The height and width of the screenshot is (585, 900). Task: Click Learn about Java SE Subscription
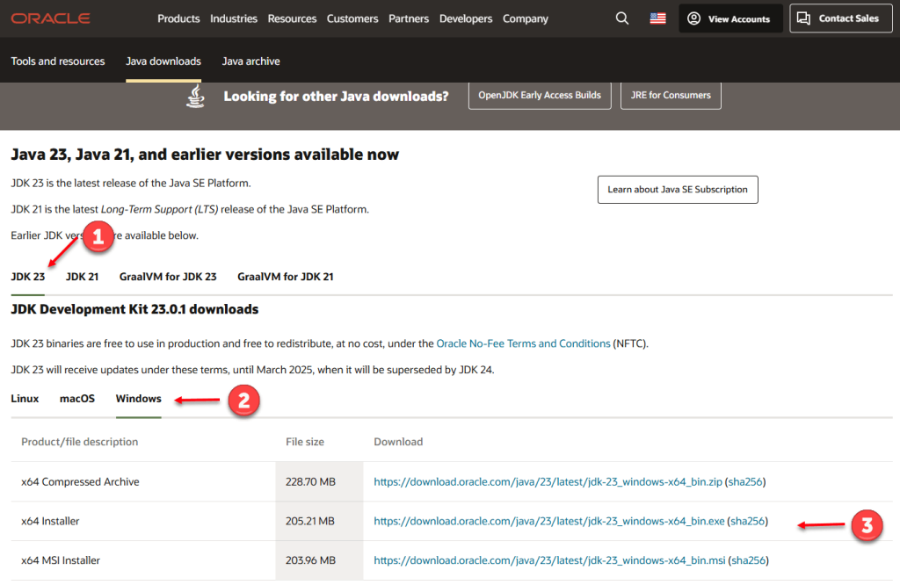(x=677, y=190)
